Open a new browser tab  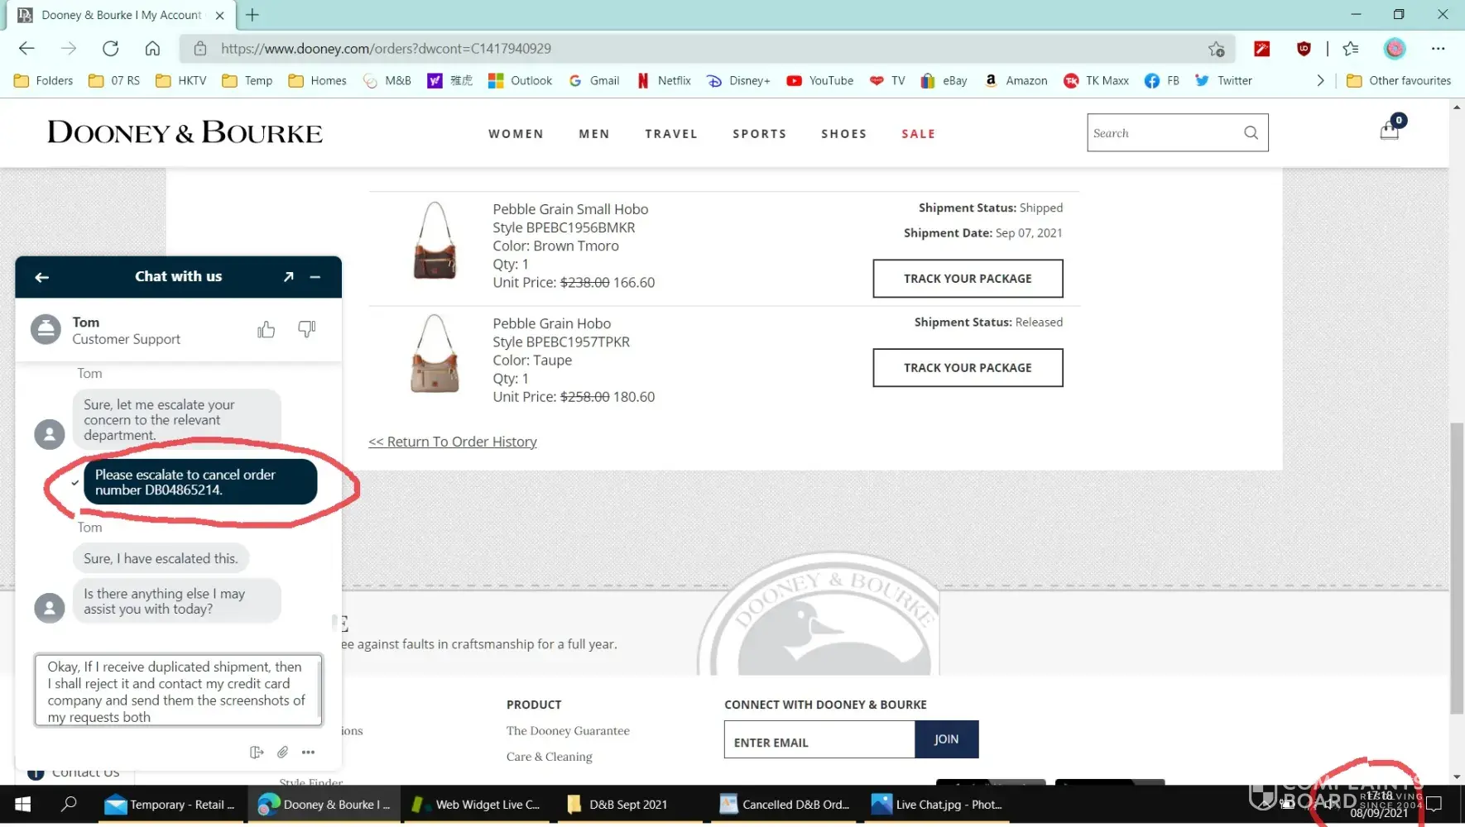252,15
